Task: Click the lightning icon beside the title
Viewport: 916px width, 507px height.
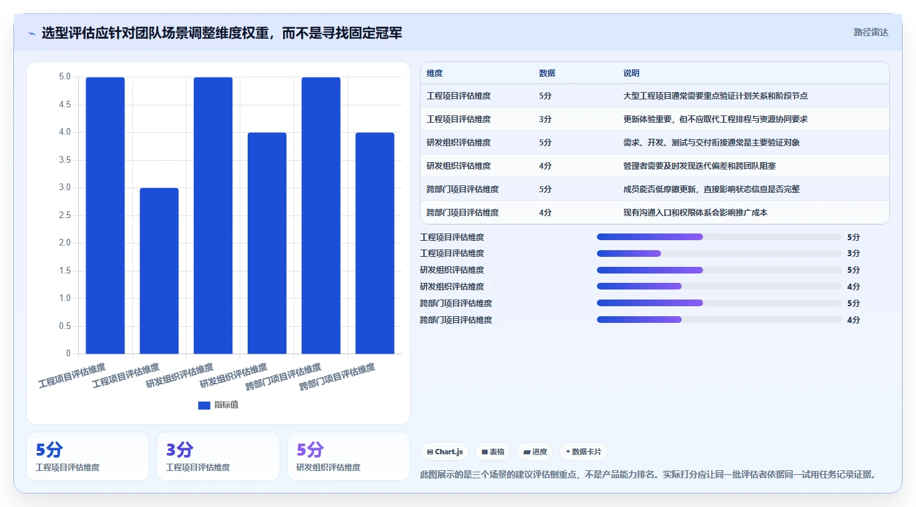Action: pyautogui.click(x=32, y=33)
